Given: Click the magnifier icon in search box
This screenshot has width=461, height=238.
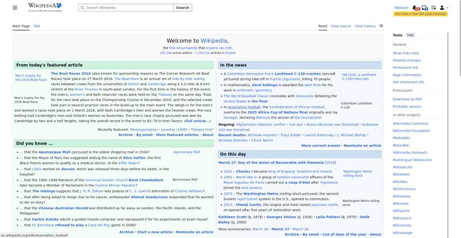Looking at the screenshot, I should tap(81, 8).
